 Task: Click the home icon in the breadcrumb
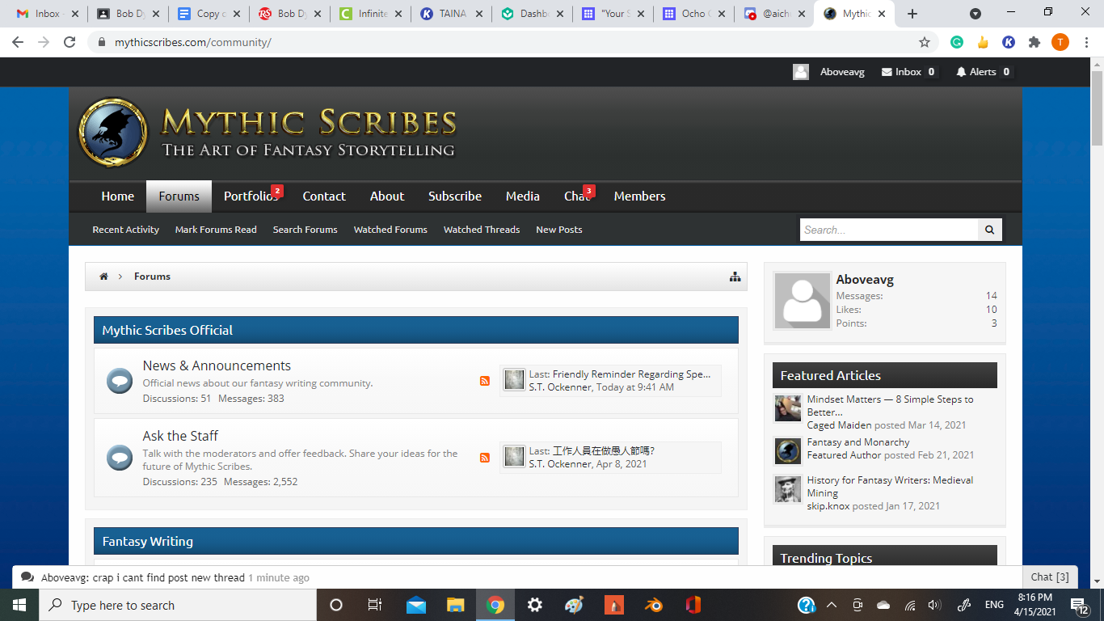pos(103,277)
